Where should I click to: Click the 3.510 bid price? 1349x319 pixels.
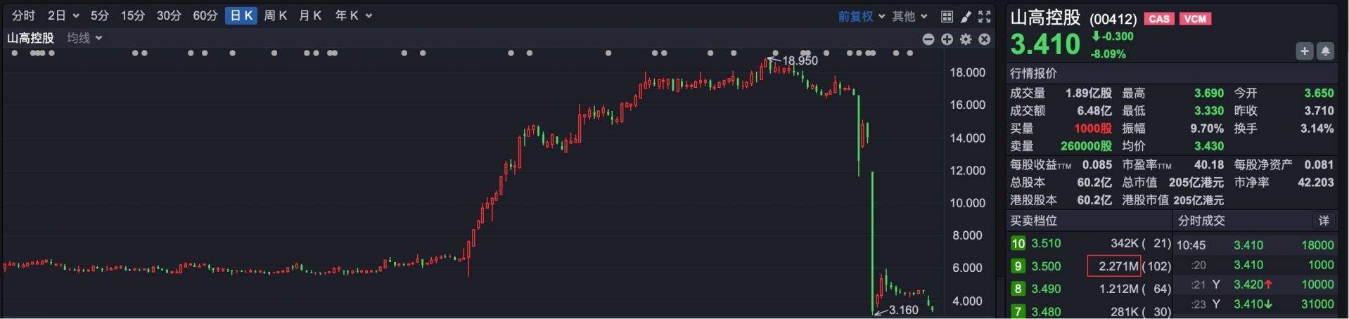(x=1046, y=244)
